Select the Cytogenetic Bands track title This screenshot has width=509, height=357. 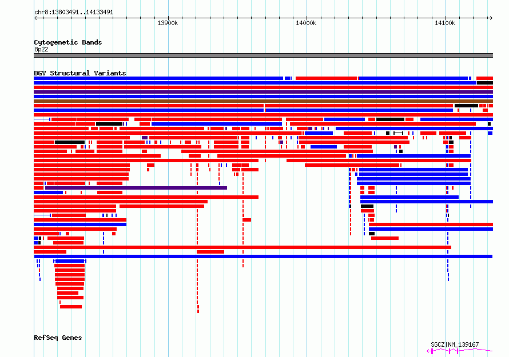tap(68, 42)
